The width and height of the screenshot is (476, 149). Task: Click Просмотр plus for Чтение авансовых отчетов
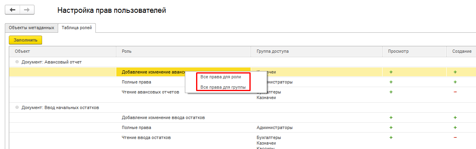click(x=391, y=92)
